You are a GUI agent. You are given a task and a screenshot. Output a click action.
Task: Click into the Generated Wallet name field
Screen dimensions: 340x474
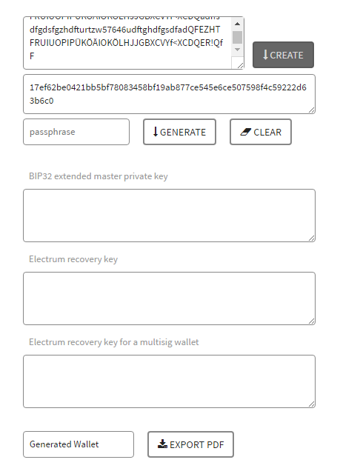[79, 444]
